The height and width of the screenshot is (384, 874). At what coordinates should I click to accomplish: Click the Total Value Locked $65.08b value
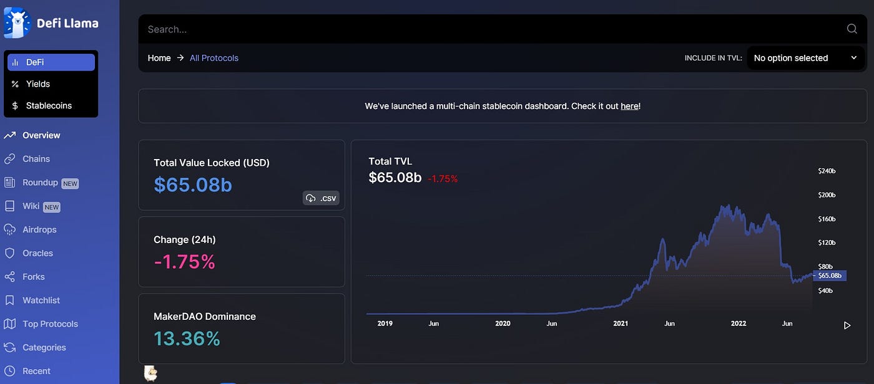193,185
